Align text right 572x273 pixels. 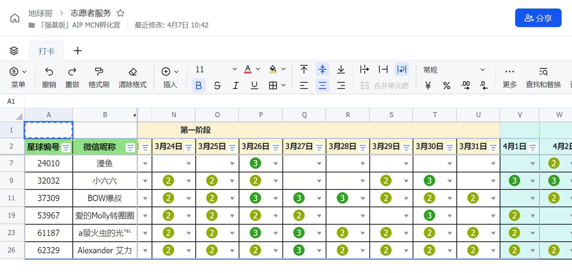341,85
